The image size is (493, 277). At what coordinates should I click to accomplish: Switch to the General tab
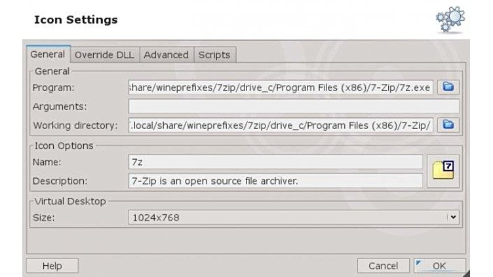click(47, 55)
